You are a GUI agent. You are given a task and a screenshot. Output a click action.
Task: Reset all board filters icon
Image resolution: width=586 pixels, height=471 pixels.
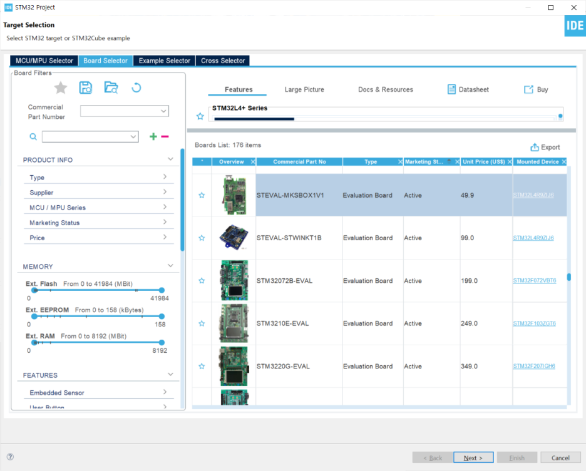(x=136, y=88)
